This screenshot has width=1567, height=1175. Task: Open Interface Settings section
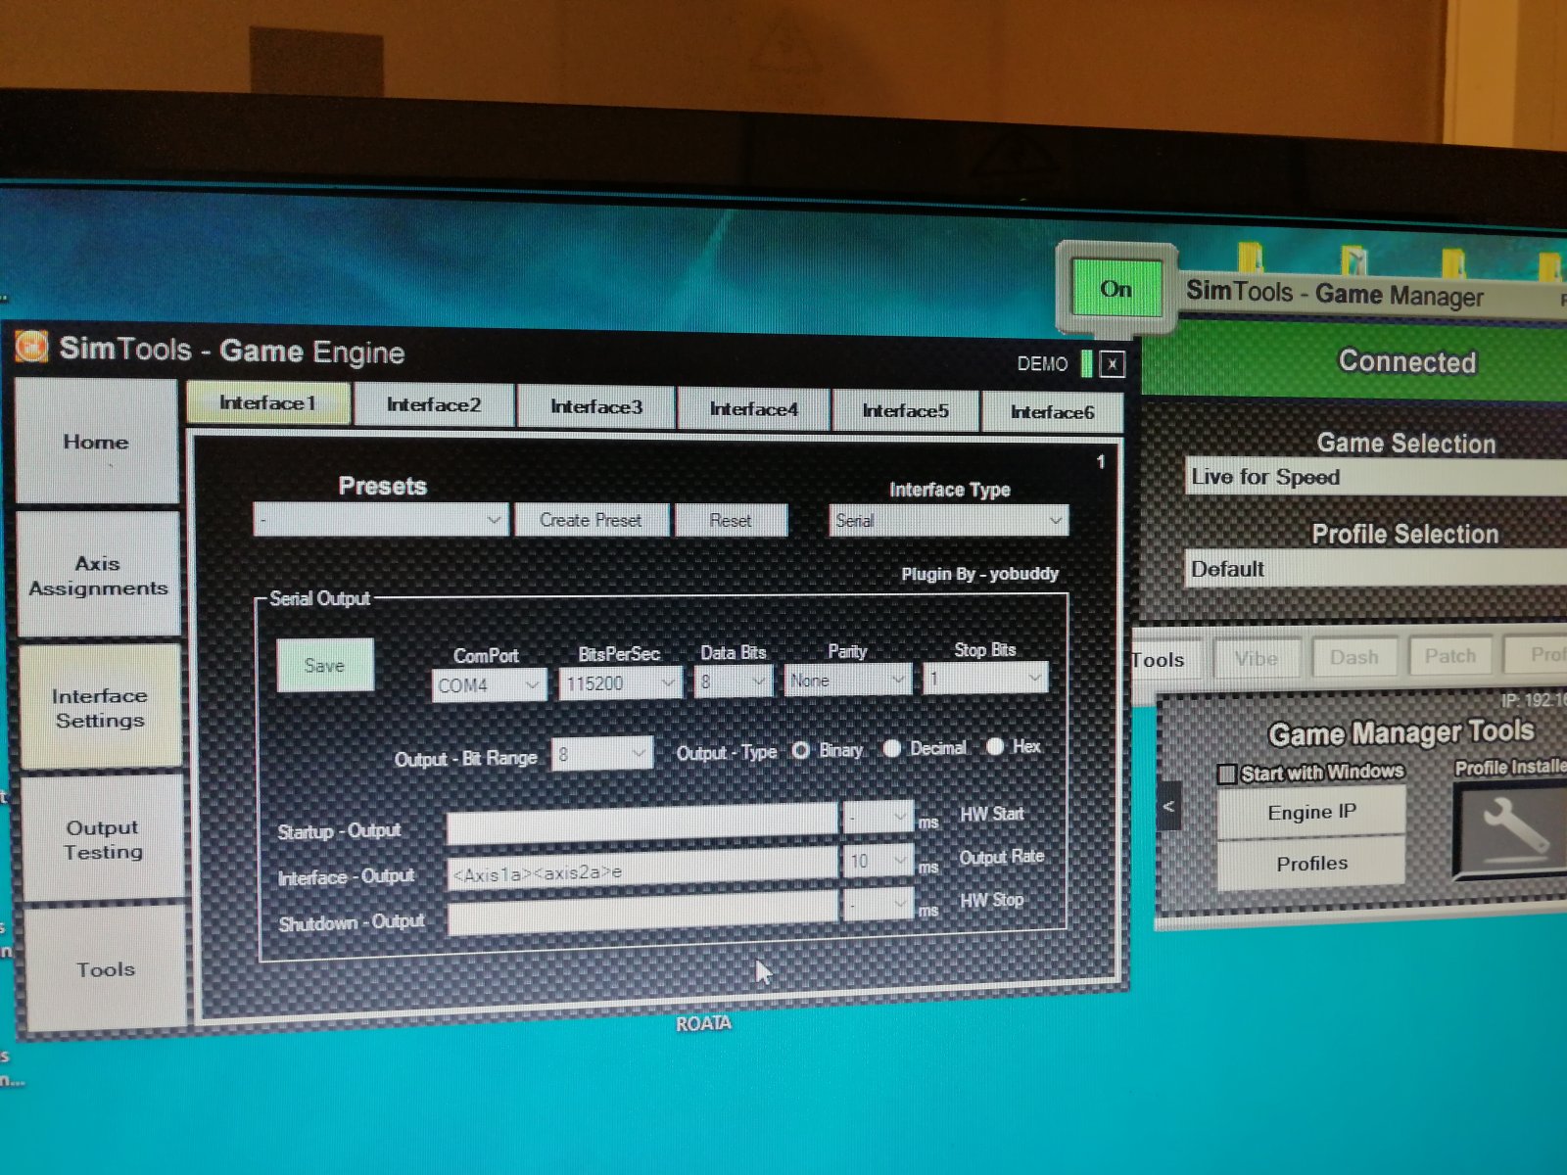[100, 707]
